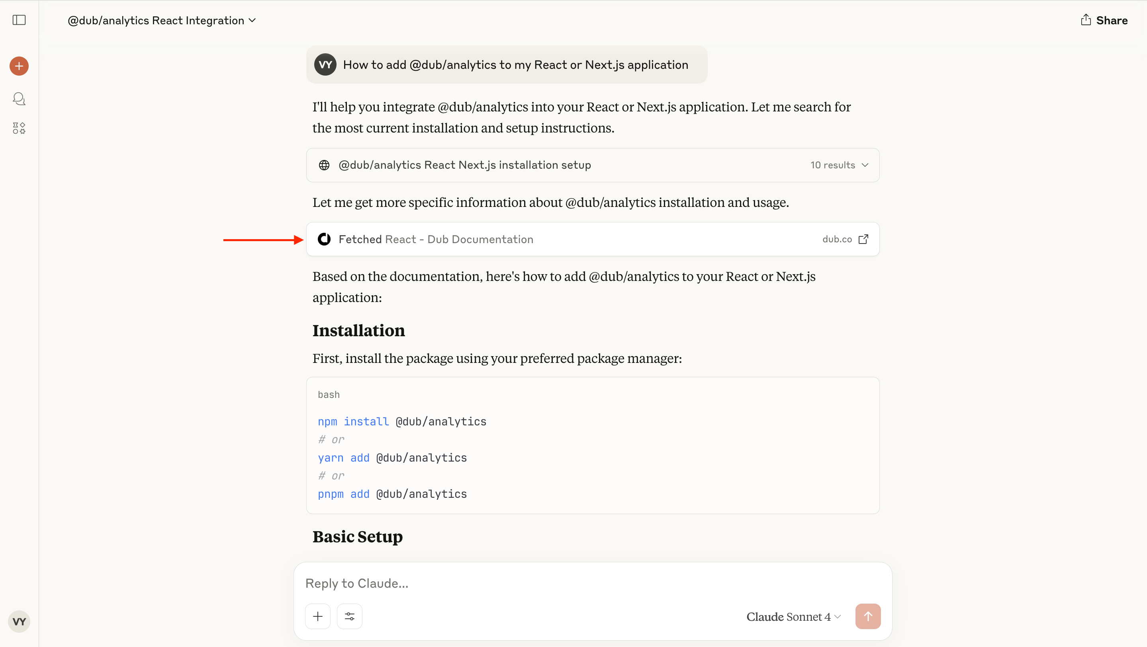
Task: Click the dub.co source link
Action: tap(837, 240)
